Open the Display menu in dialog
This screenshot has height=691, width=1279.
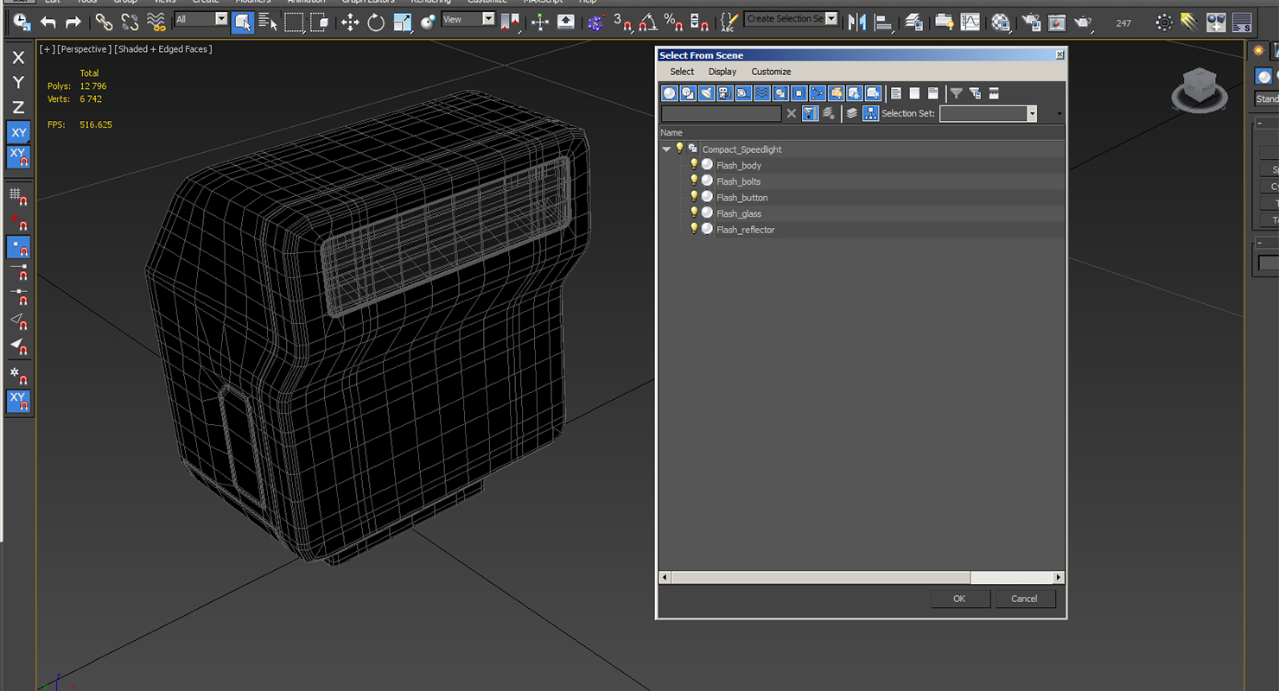coord(722,72)
